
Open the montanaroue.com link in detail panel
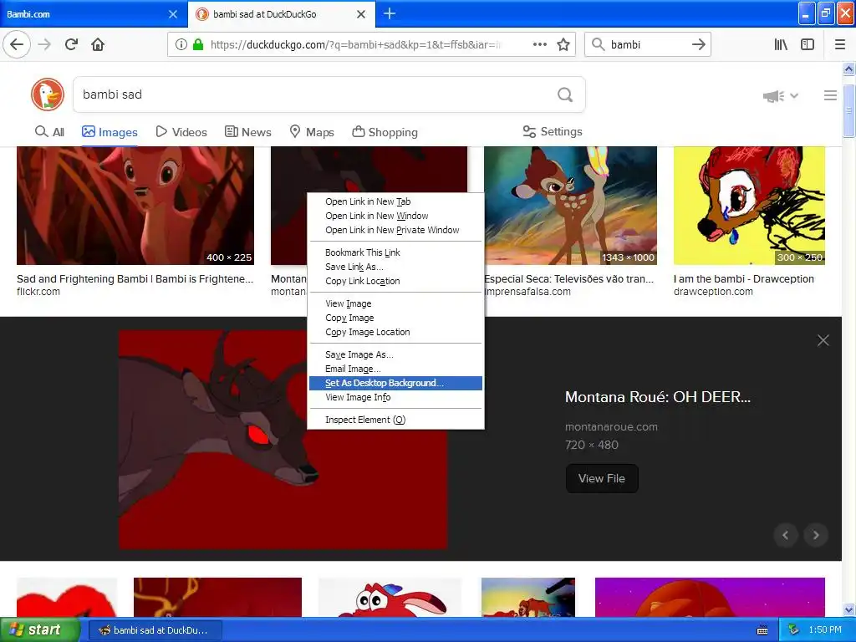tap(611, 427)
